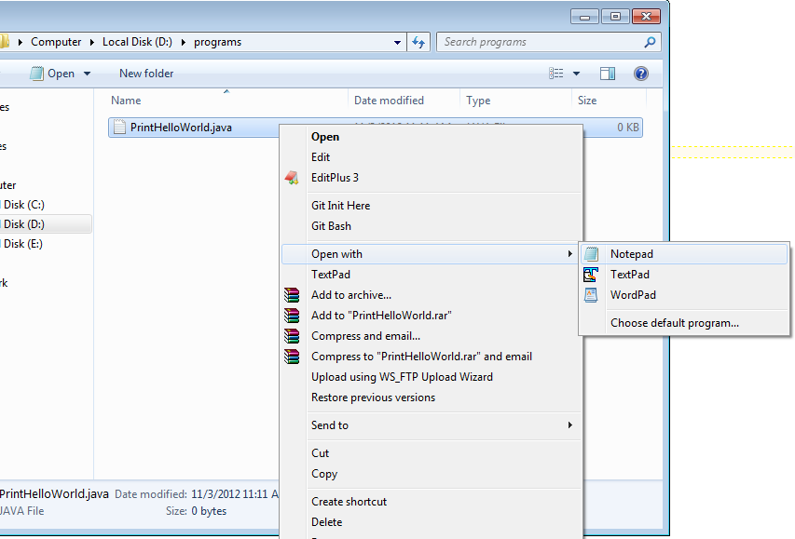The height and width of the screenshot is (539, 795).
Task: Choose Restore previous versions menu entry
Action: click(x=373, y=398)
